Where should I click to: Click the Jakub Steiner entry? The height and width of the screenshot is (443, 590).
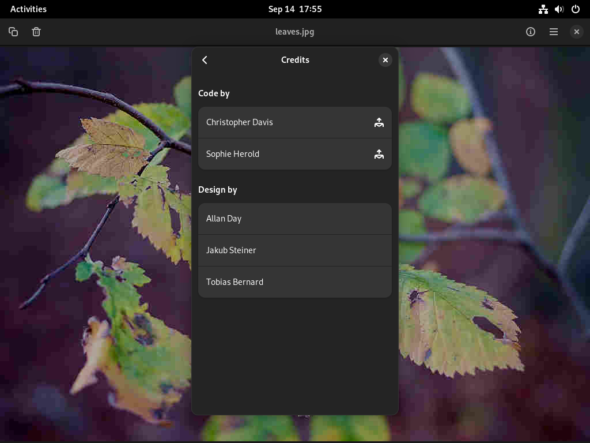click(294, 250)
